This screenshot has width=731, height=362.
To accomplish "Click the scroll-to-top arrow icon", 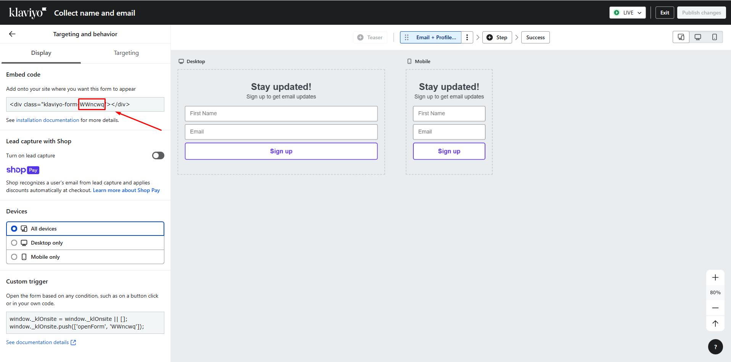I will point(715,324).
